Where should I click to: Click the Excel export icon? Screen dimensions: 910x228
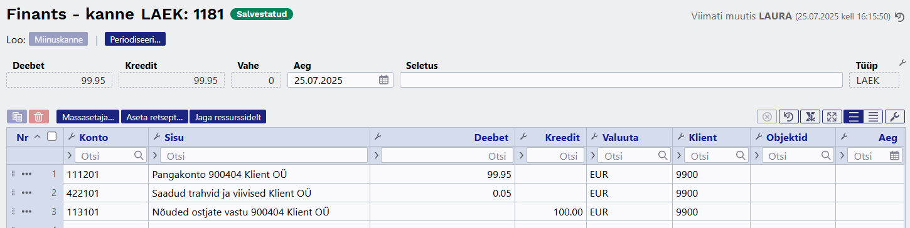(x=810, y=117)
